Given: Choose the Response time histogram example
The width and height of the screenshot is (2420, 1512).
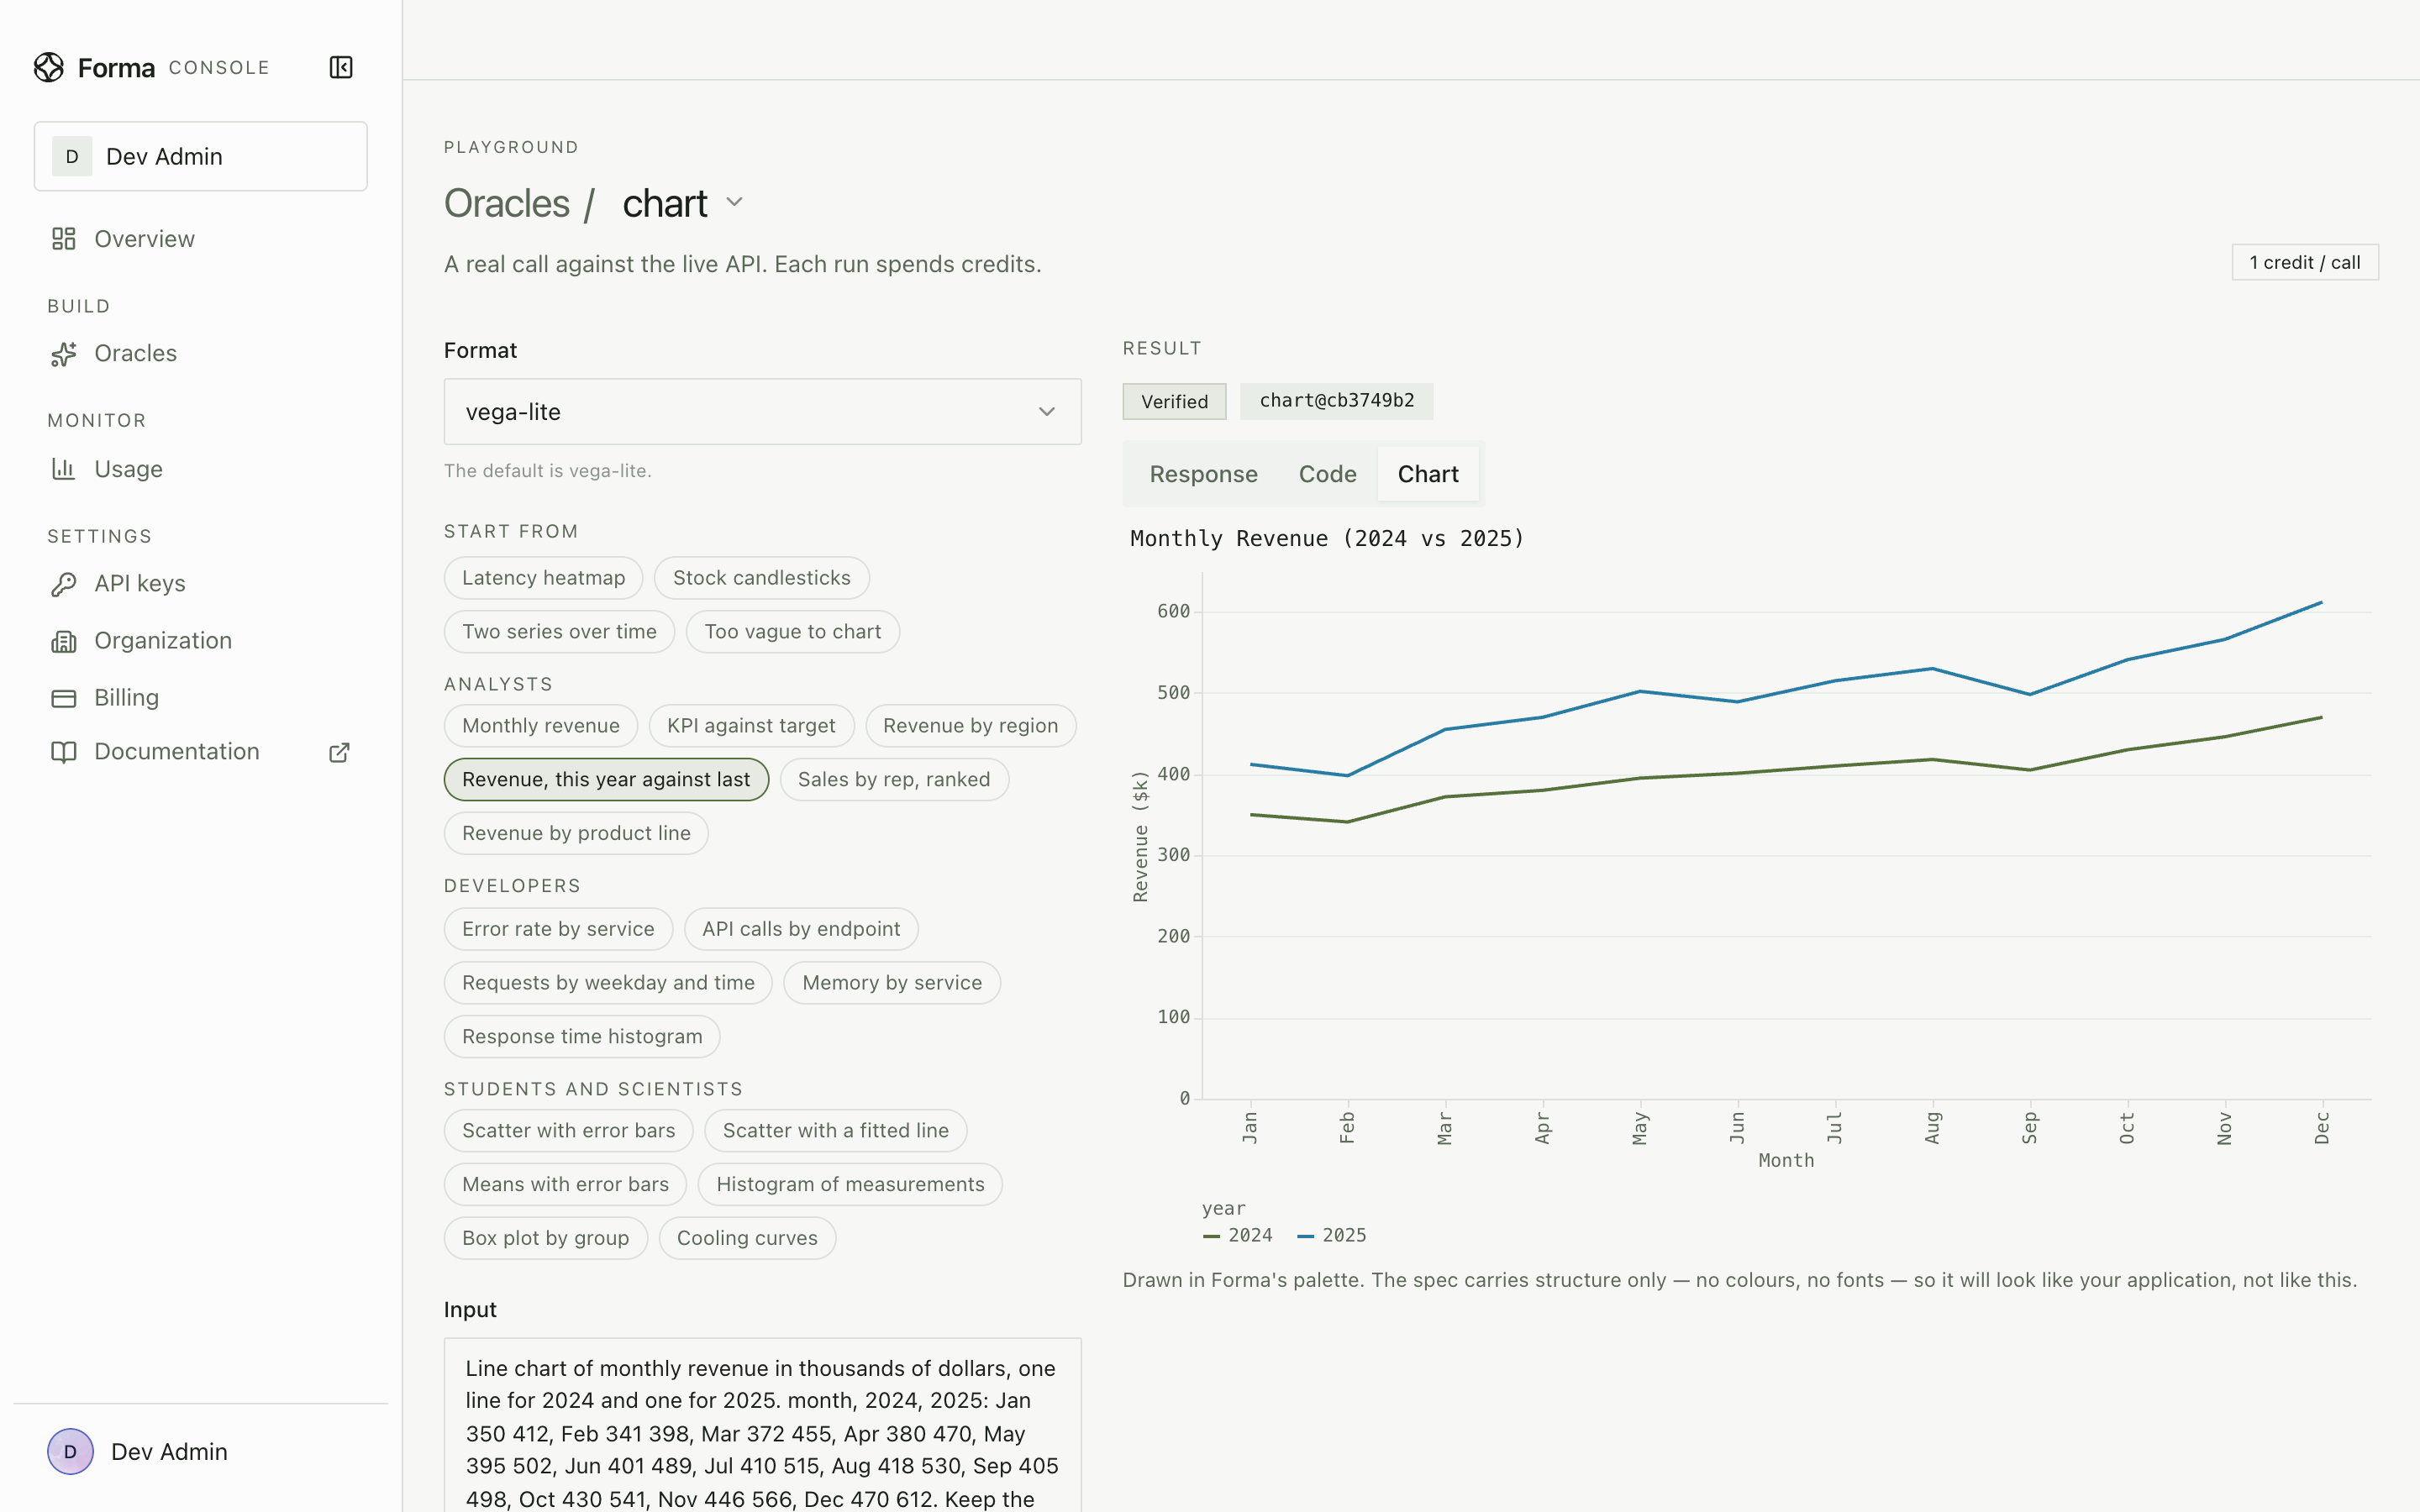Looking at the screenshot, I should click(582, 1037).
